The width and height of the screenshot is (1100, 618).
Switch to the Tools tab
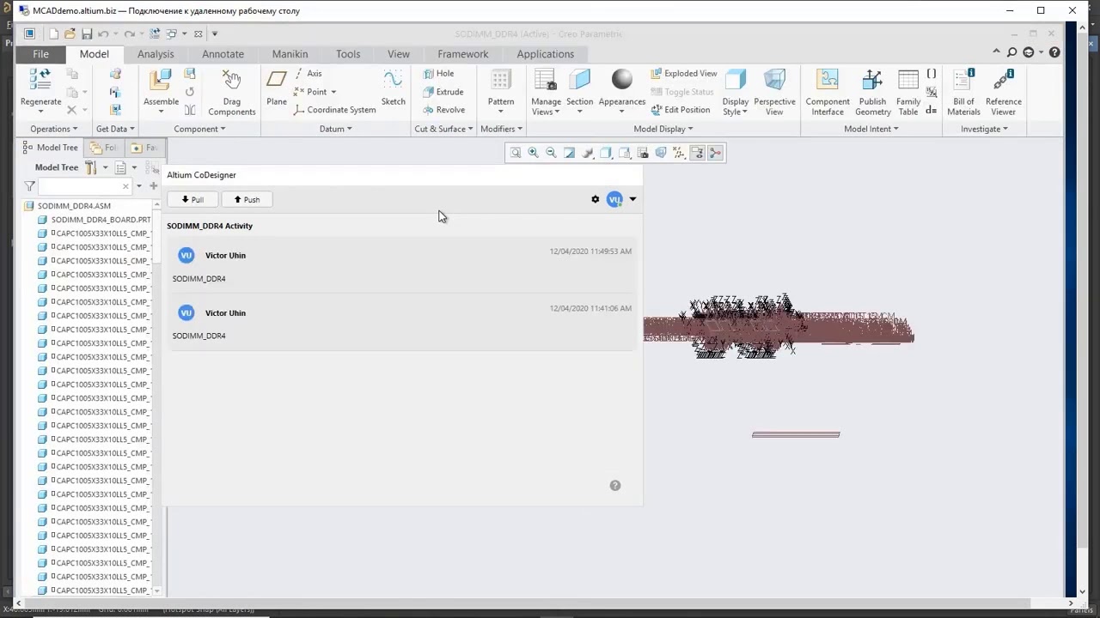348,54
